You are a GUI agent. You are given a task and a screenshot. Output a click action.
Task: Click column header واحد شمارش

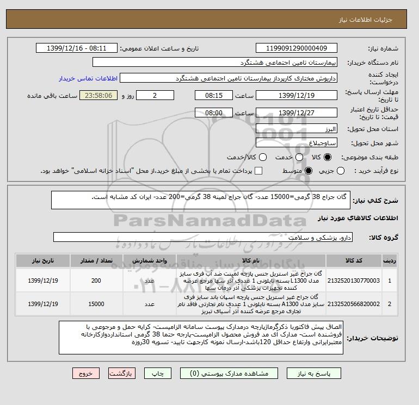150,260
